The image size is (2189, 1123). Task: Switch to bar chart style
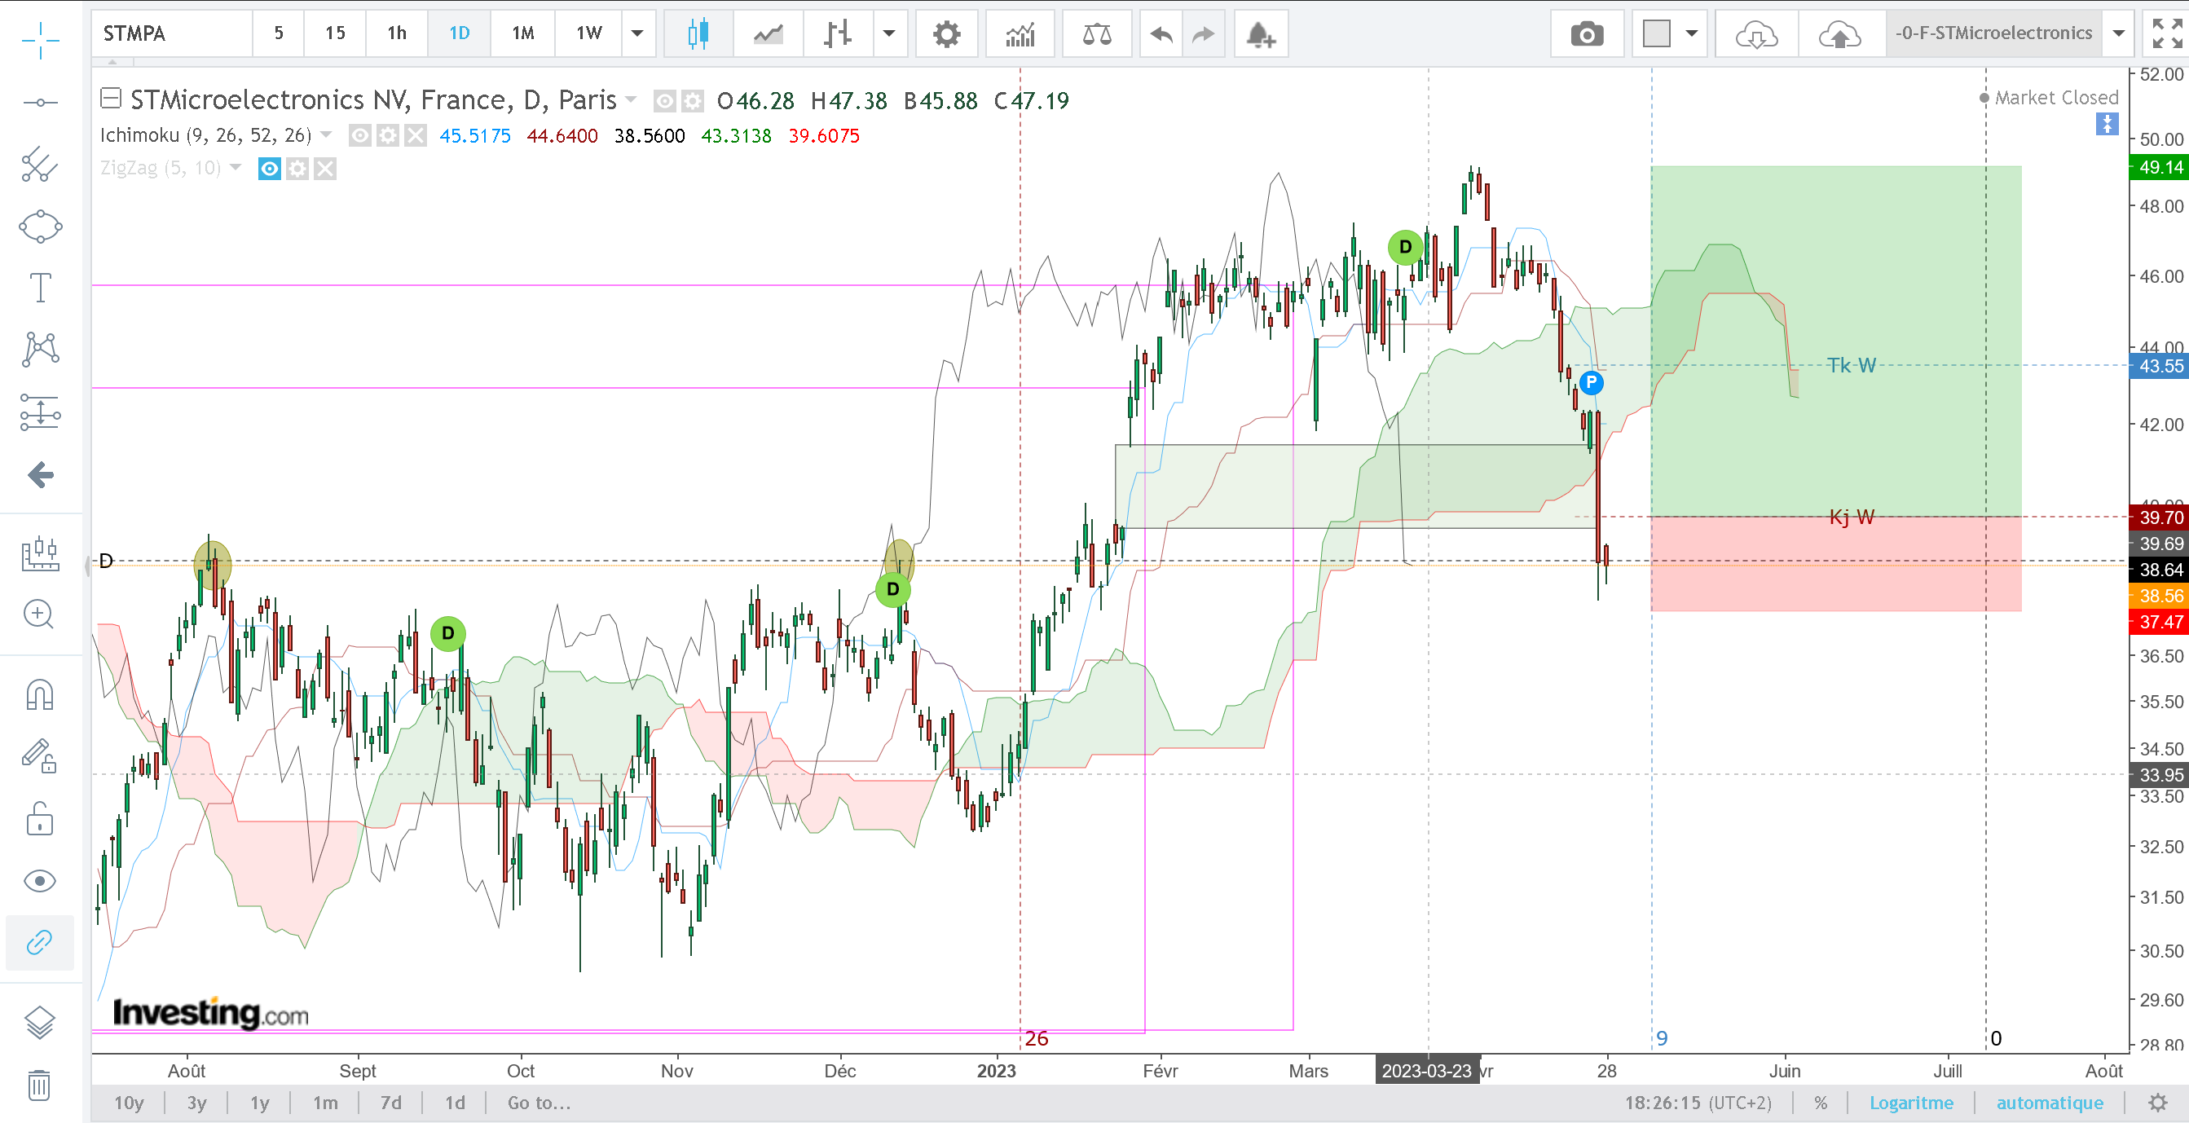tap(838, 34)
